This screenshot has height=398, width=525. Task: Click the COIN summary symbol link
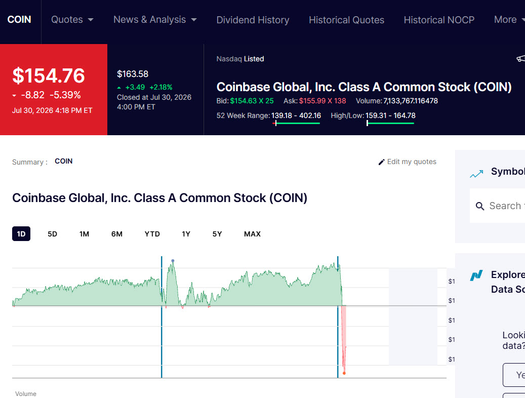tap(64, 161)
